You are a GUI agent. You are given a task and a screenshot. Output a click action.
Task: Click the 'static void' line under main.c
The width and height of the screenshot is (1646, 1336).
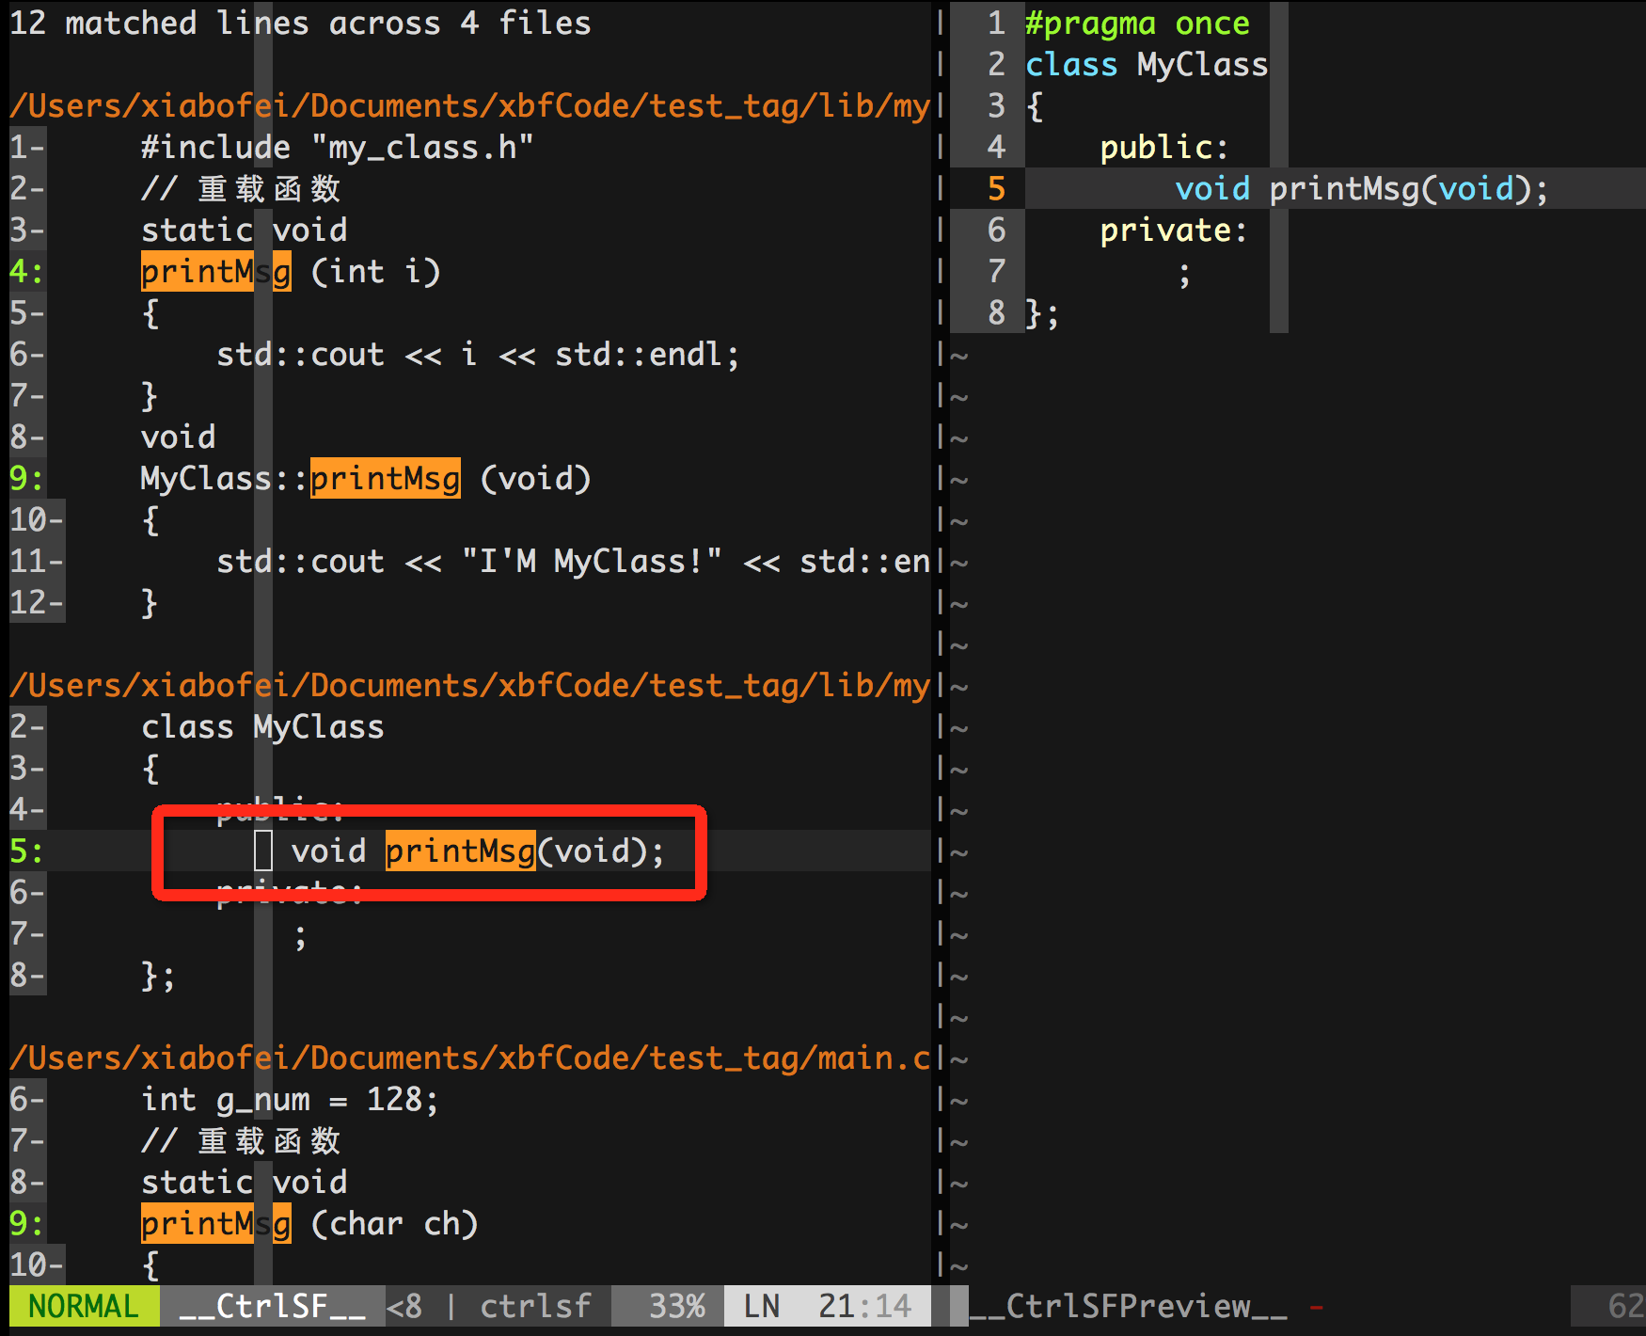pos(245,1182)
